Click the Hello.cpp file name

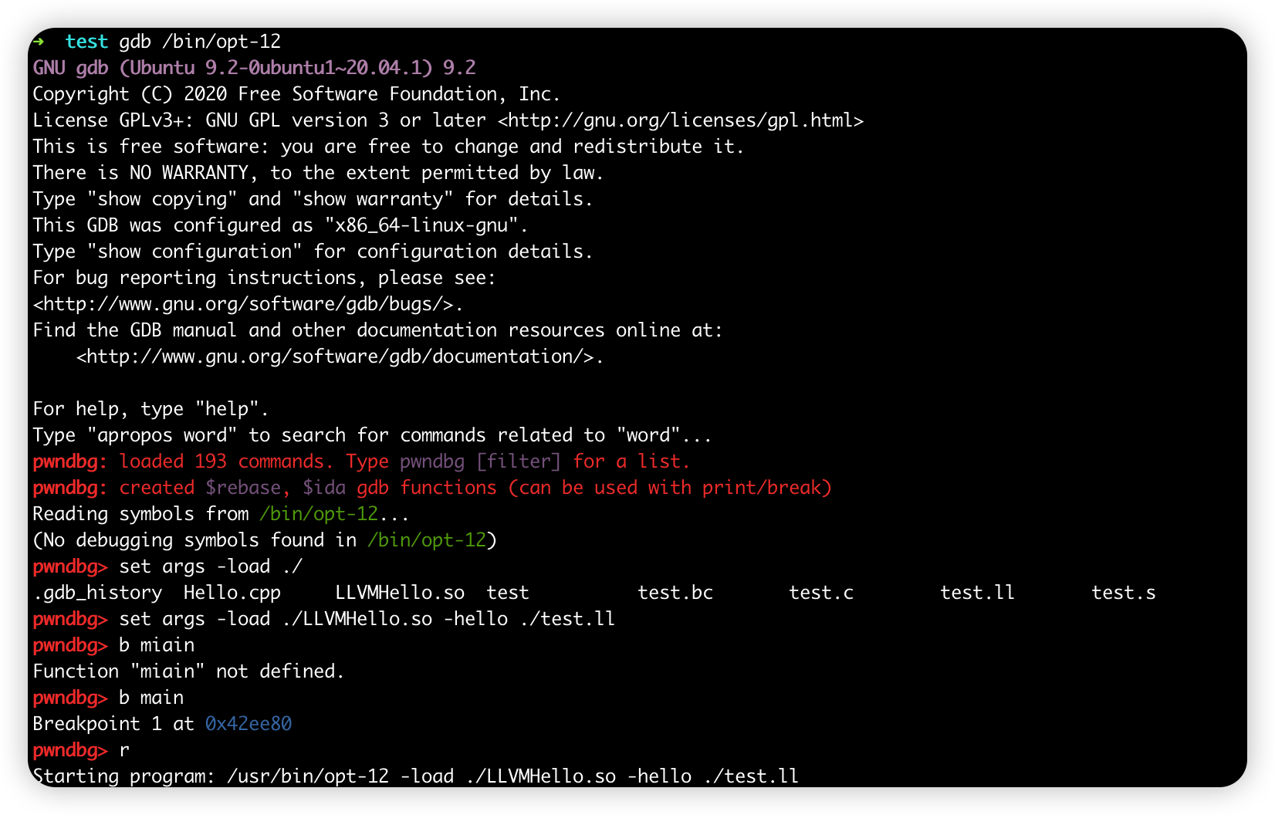point(232,593)
